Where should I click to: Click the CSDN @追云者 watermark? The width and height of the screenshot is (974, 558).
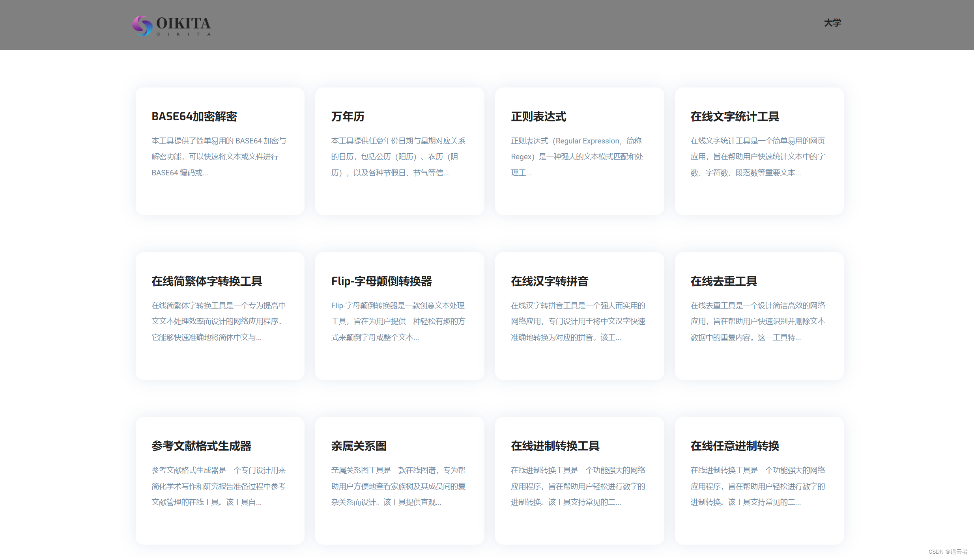(948, 552)
